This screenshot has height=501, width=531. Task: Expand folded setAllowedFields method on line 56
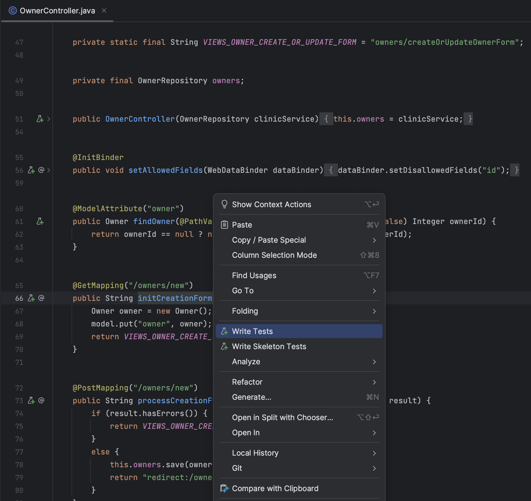pyautogui.click(x=49, y=170)
